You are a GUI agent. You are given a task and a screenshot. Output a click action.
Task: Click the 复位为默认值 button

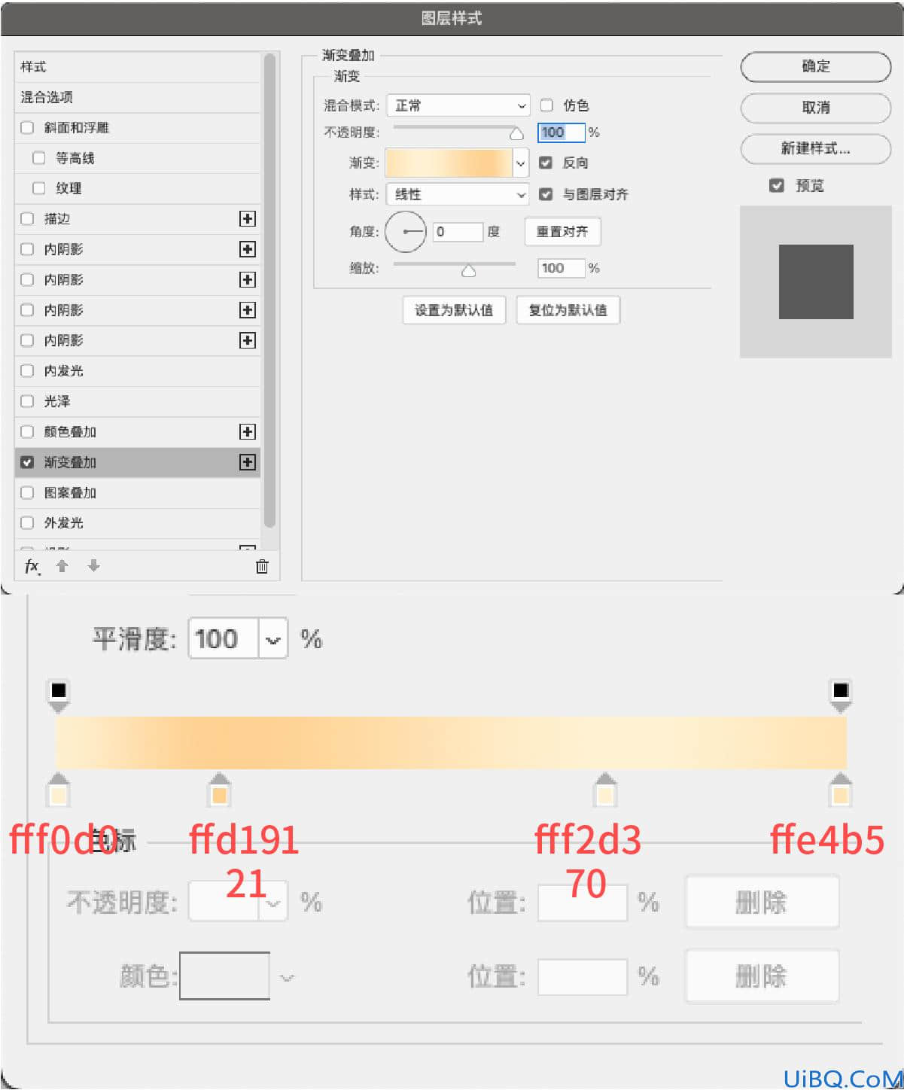(x=568, y=310)
